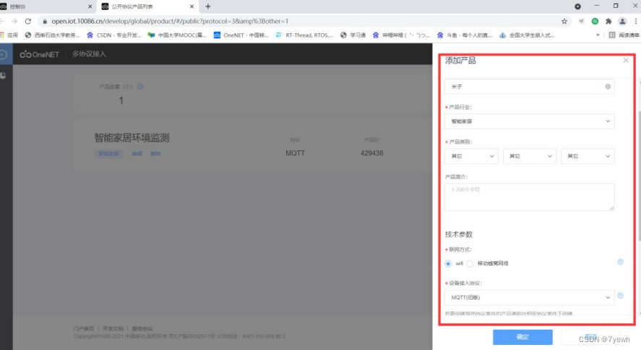The height and width of the screenshot is (350, 641).
Task: Open the 哔哩哔哩 bookmark
Action: [402, 35]
